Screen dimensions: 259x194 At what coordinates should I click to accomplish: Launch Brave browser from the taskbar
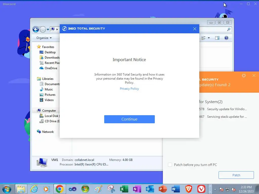pyautogui.click(x=188, y=189)
